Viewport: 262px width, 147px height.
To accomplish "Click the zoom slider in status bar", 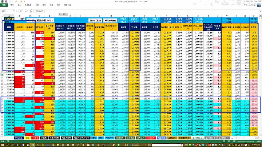I will (x=246, y=141).
